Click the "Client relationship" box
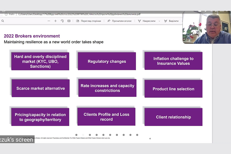 click(x=174, y=117)
